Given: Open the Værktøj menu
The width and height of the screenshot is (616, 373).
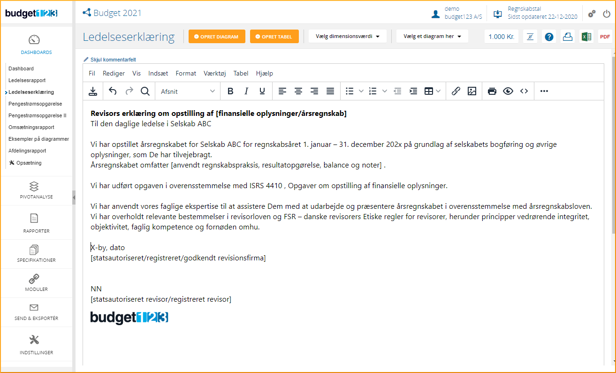Looking at the screenshot, I should tap(214, 73).
